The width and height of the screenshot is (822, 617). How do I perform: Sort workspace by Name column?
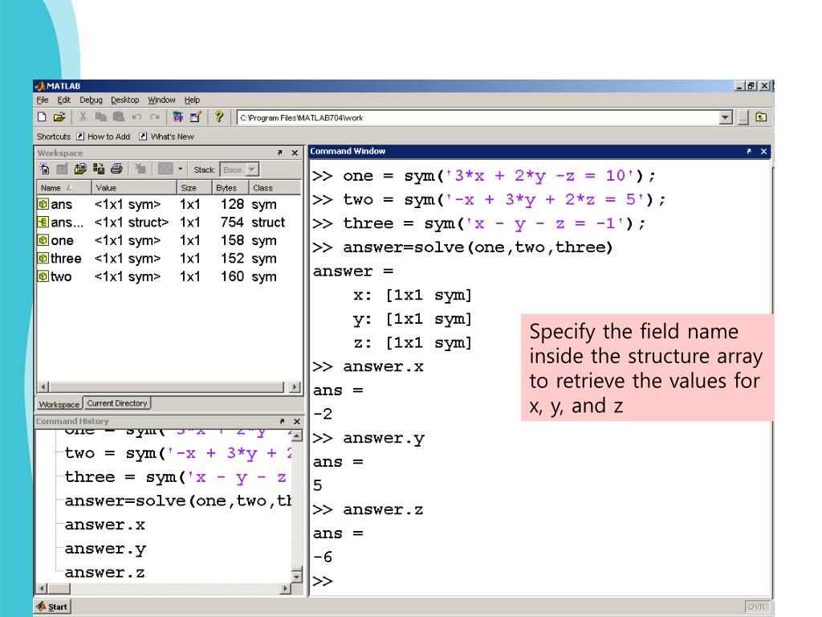click(64, 187)
